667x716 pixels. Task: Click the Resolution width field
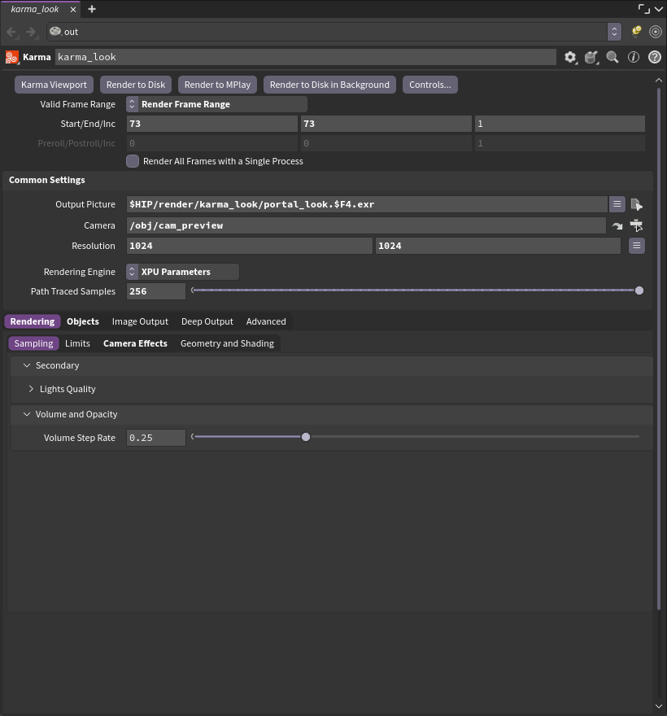pos(249,246)
